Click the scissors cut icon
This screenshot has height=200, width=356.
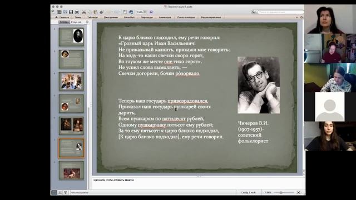[84, 12]
